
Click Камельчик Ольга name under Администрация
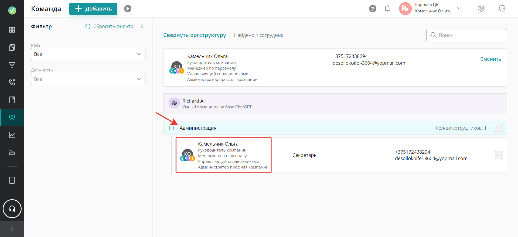click(218, 144)
